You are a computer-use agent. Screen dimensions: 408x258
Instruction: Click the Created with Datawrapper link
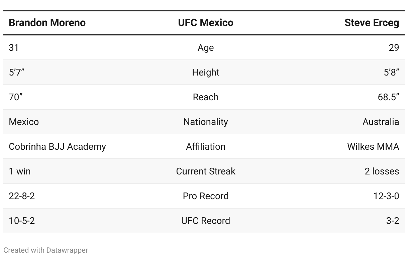(x=46, y=250)
